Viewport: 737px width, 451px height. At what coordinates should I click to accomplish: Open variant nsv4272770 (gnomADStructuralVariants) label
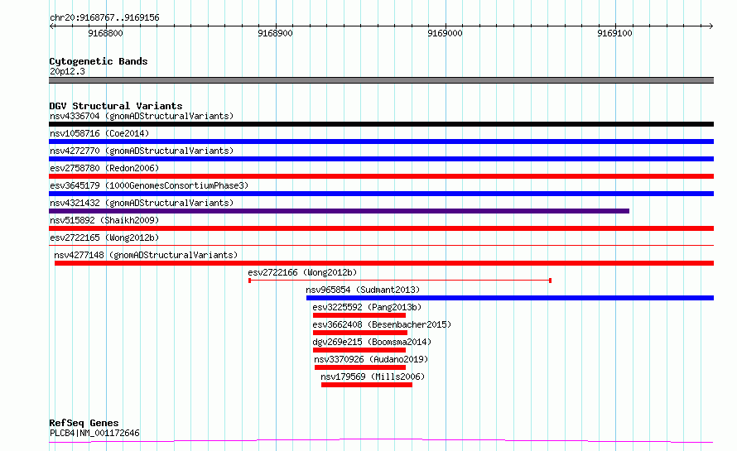coord(142,151)
